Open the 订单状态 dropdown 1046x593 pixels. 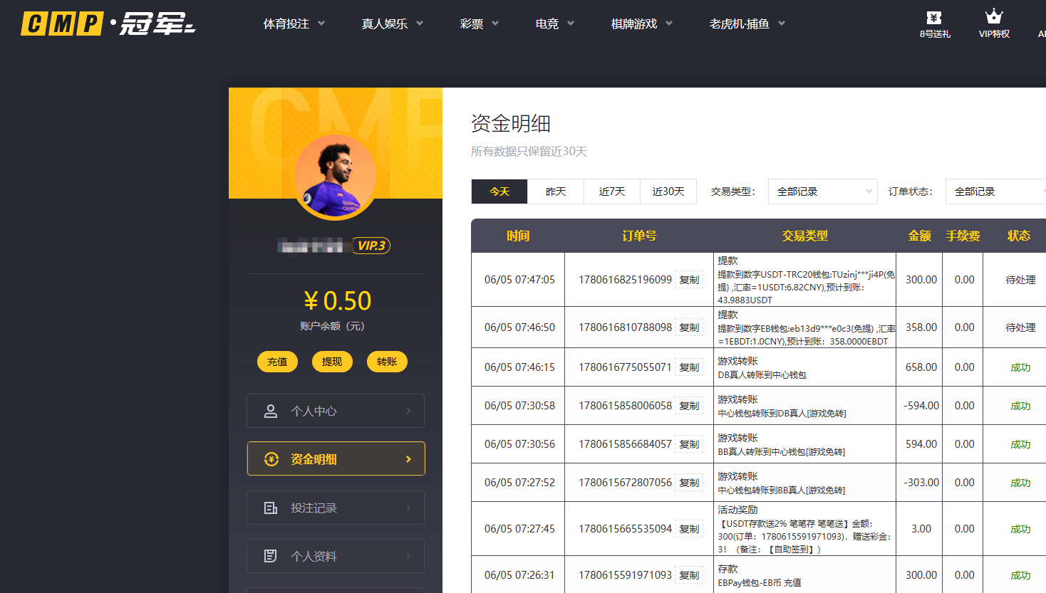pyautogui.click(x=995, y=191)
